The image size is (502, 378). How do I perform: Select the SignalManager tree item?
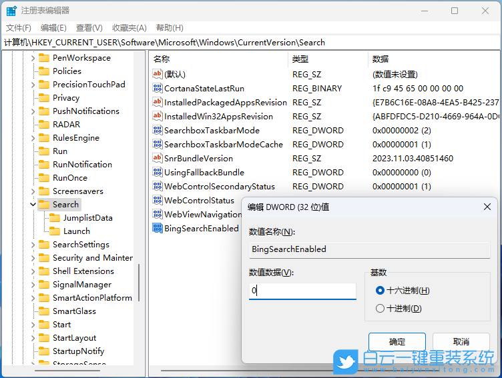[x=82, y=285]
